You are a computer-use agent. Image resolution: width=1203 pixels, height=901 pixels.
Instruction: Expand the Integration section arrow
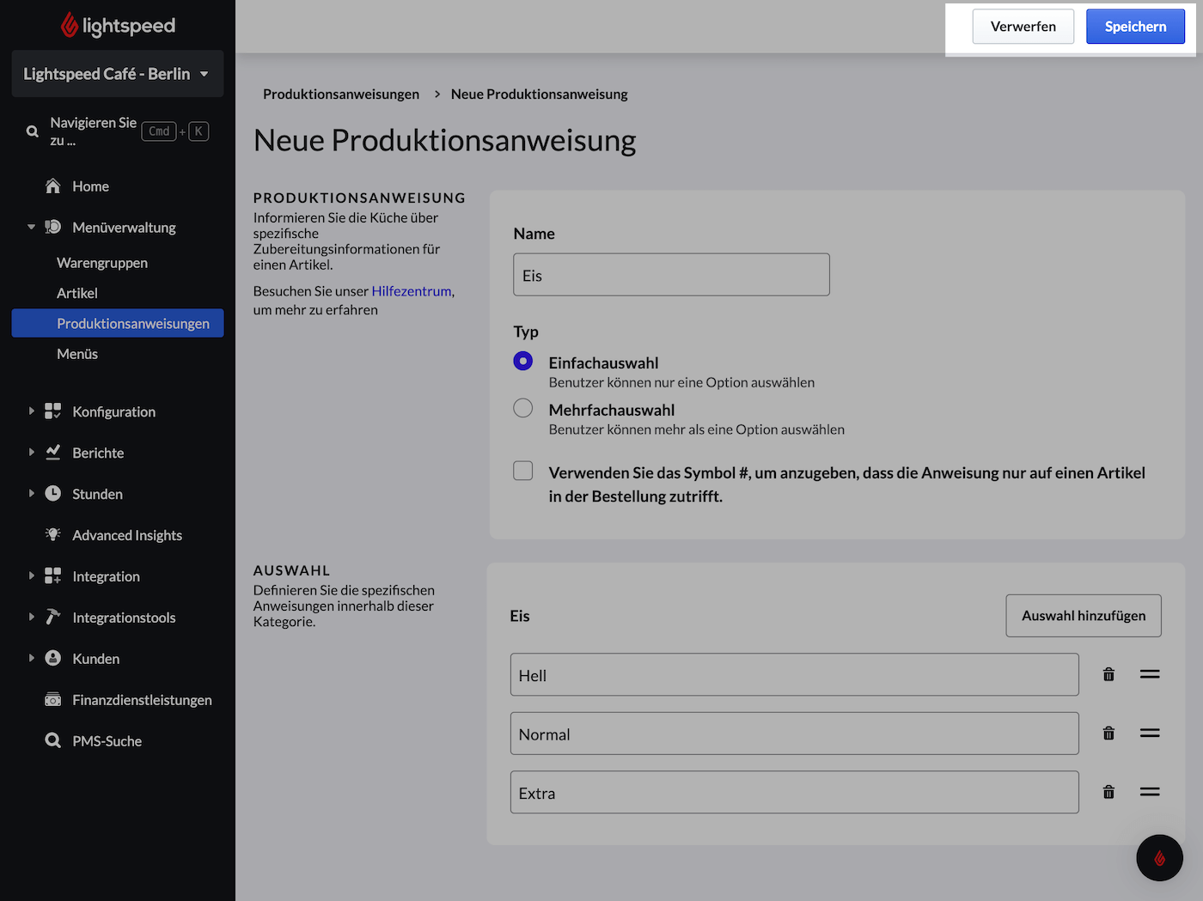(31, 575)
